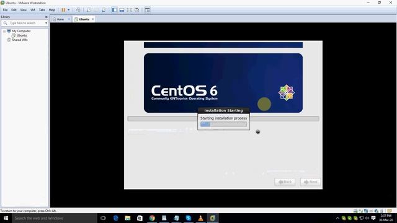Open Google Chrome from taskbar
The width and height of the screenshot is (397, 223).
tap(152, 218)
